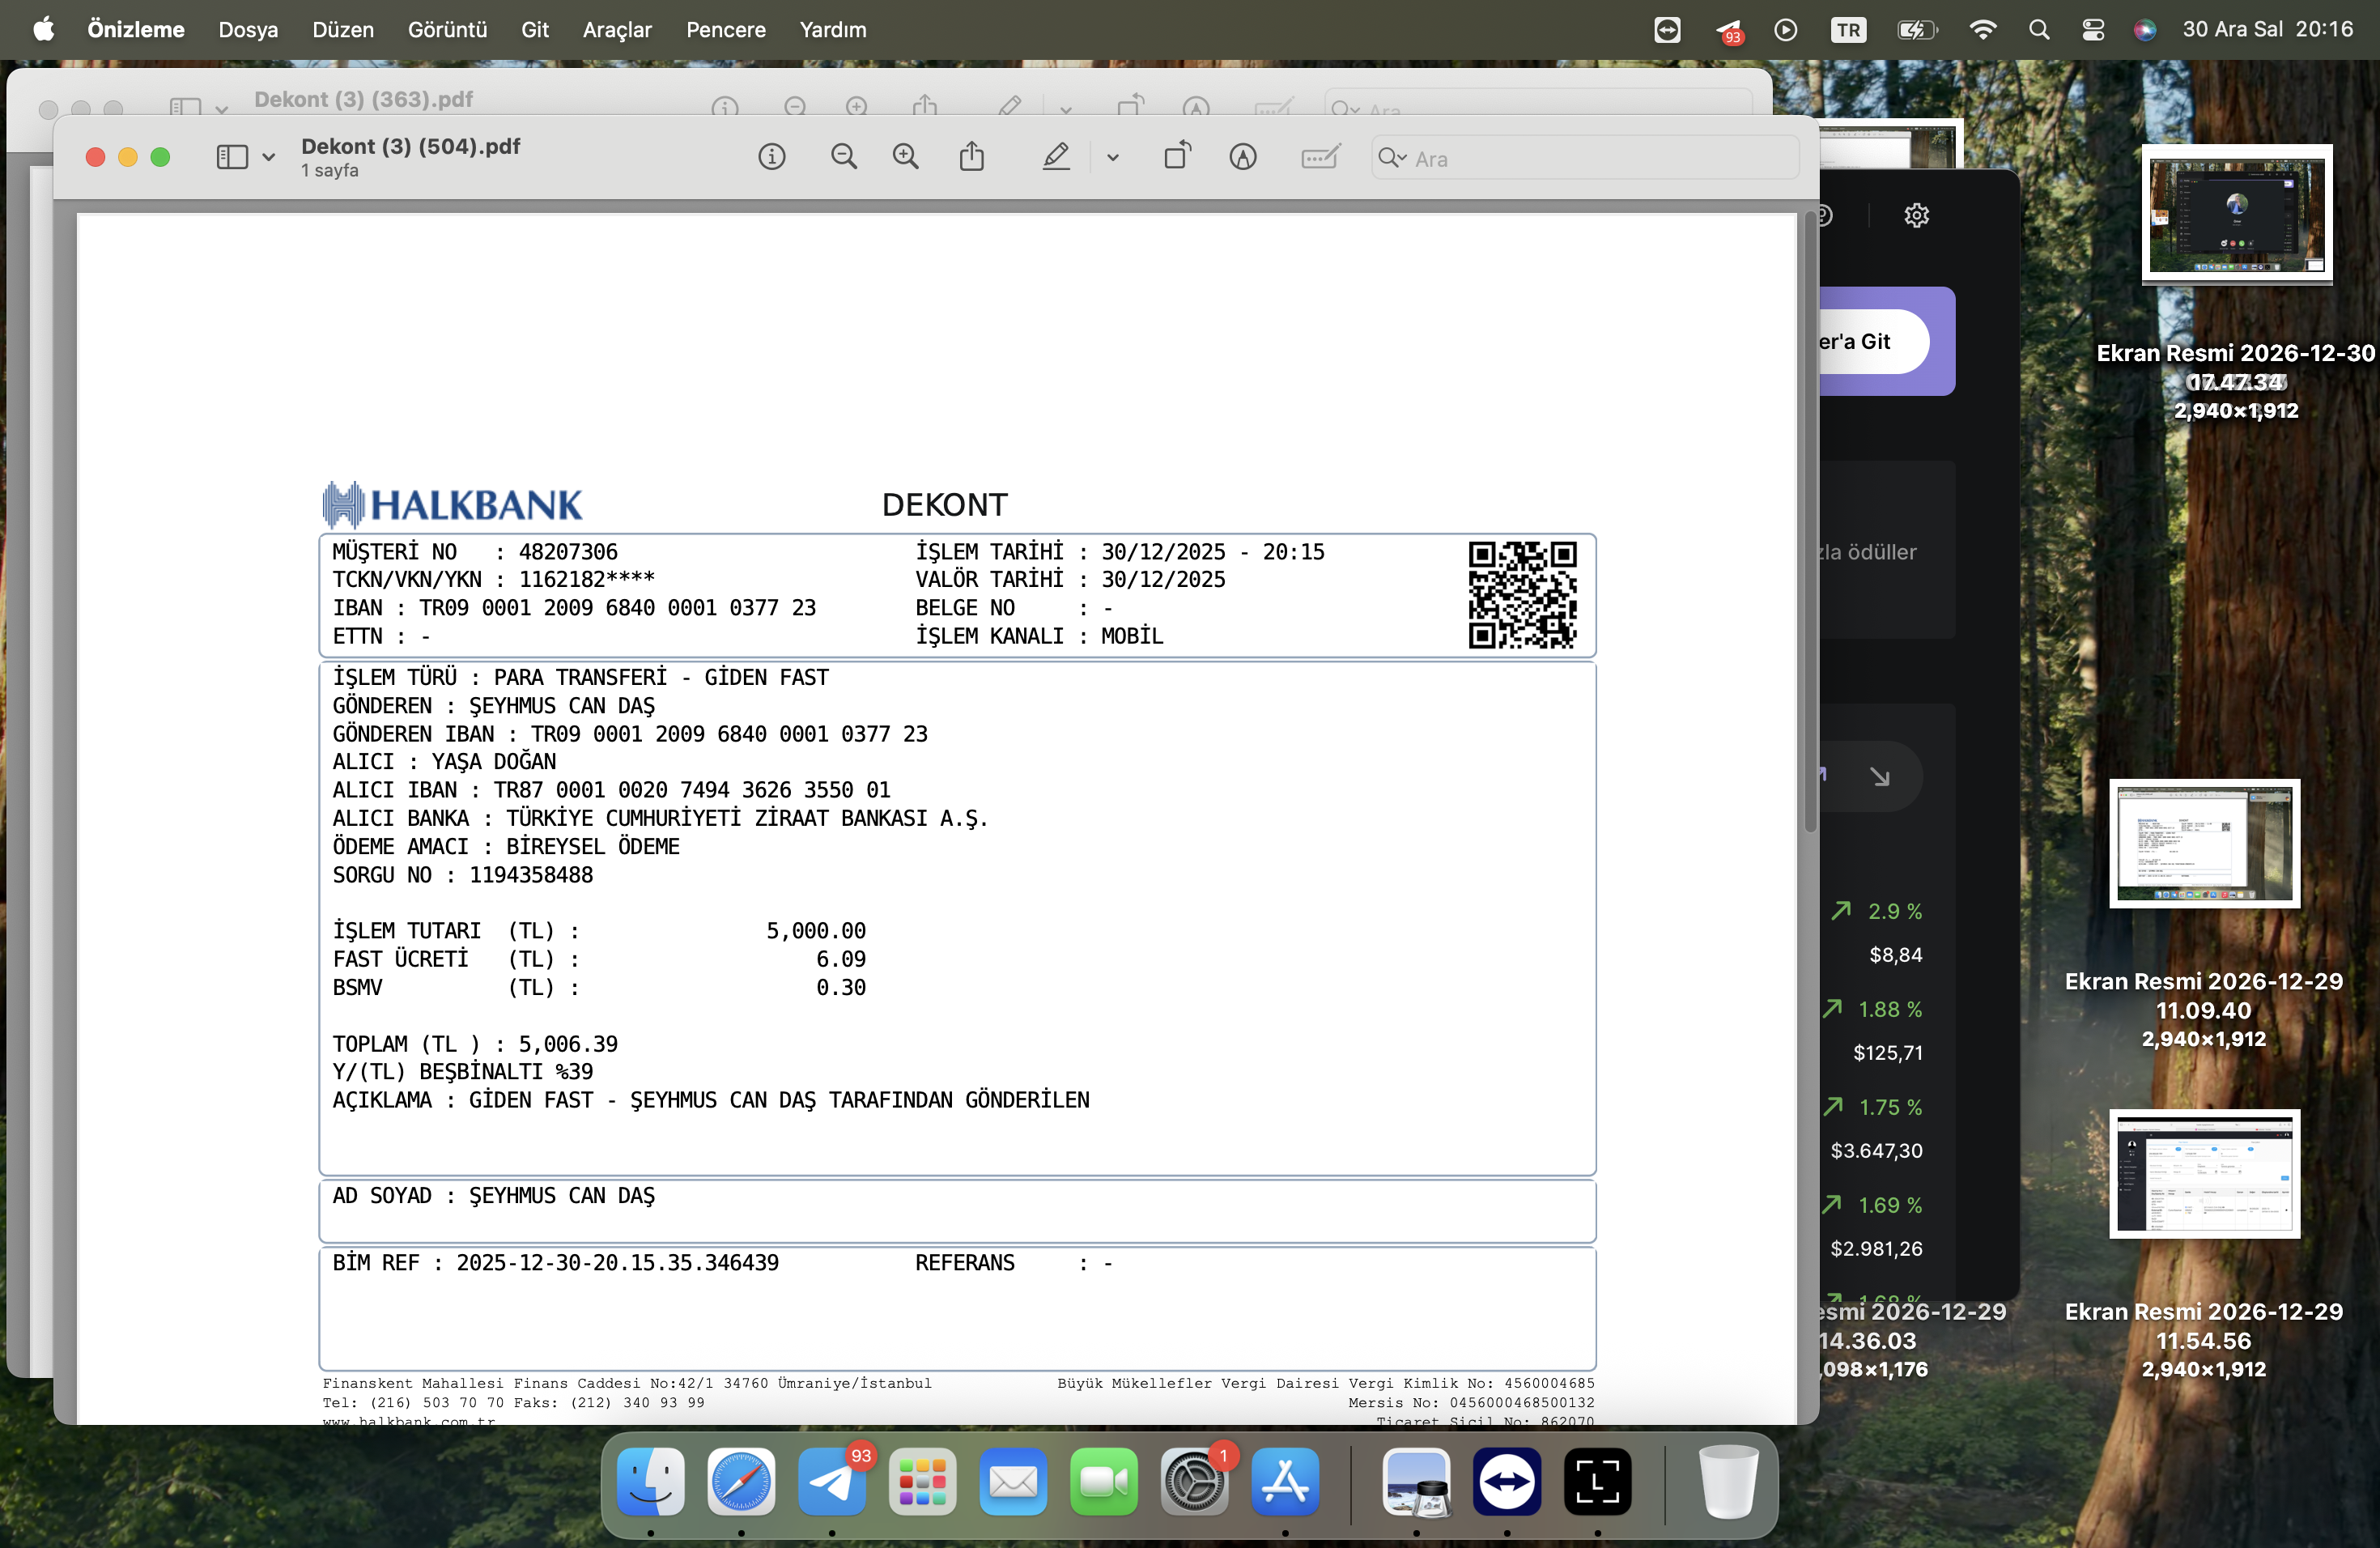2380x1548 pixels.
Task: Open the search options magnifier dropdown
Action: pyautogui.click(x=1392, y=158)
